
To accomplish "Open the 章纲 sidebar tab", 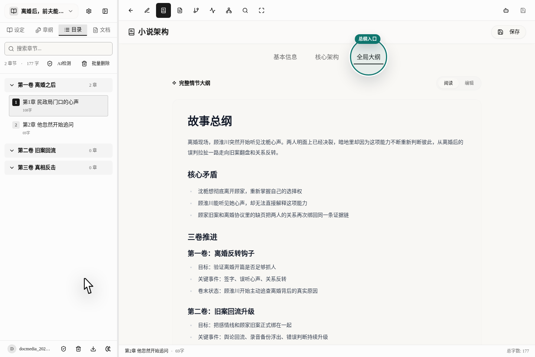I will pos(44,30).
